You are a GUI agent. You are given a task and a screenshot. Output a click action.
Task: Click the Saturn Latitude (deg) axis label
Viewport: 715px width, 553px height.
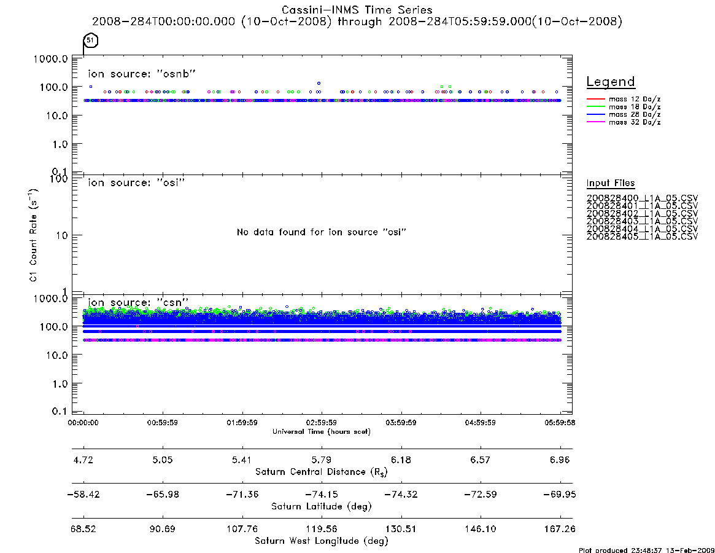(x=322, y=506)
